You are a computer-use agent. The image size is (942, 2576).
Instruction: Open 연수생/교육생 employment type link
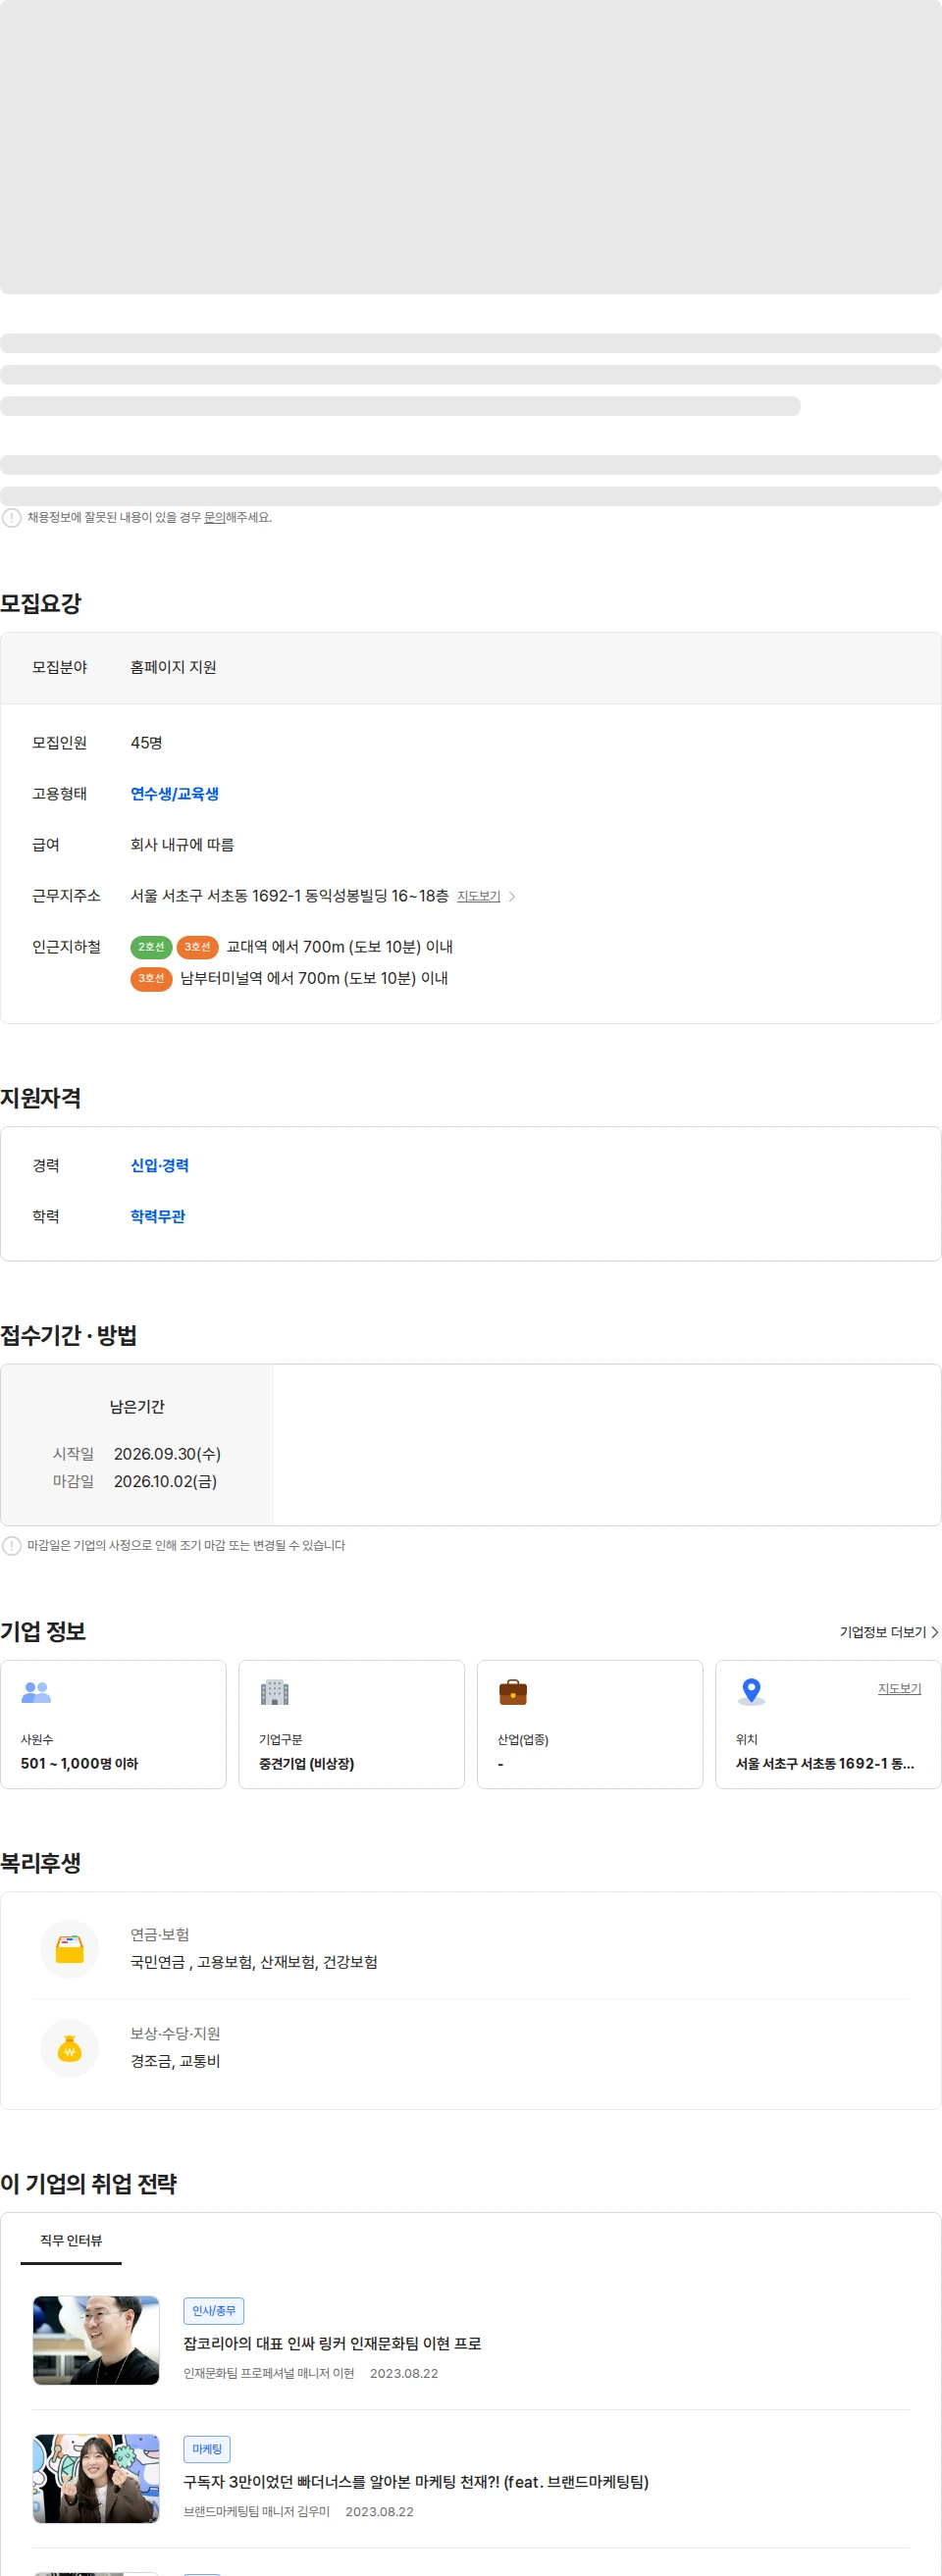click(175, 794)
